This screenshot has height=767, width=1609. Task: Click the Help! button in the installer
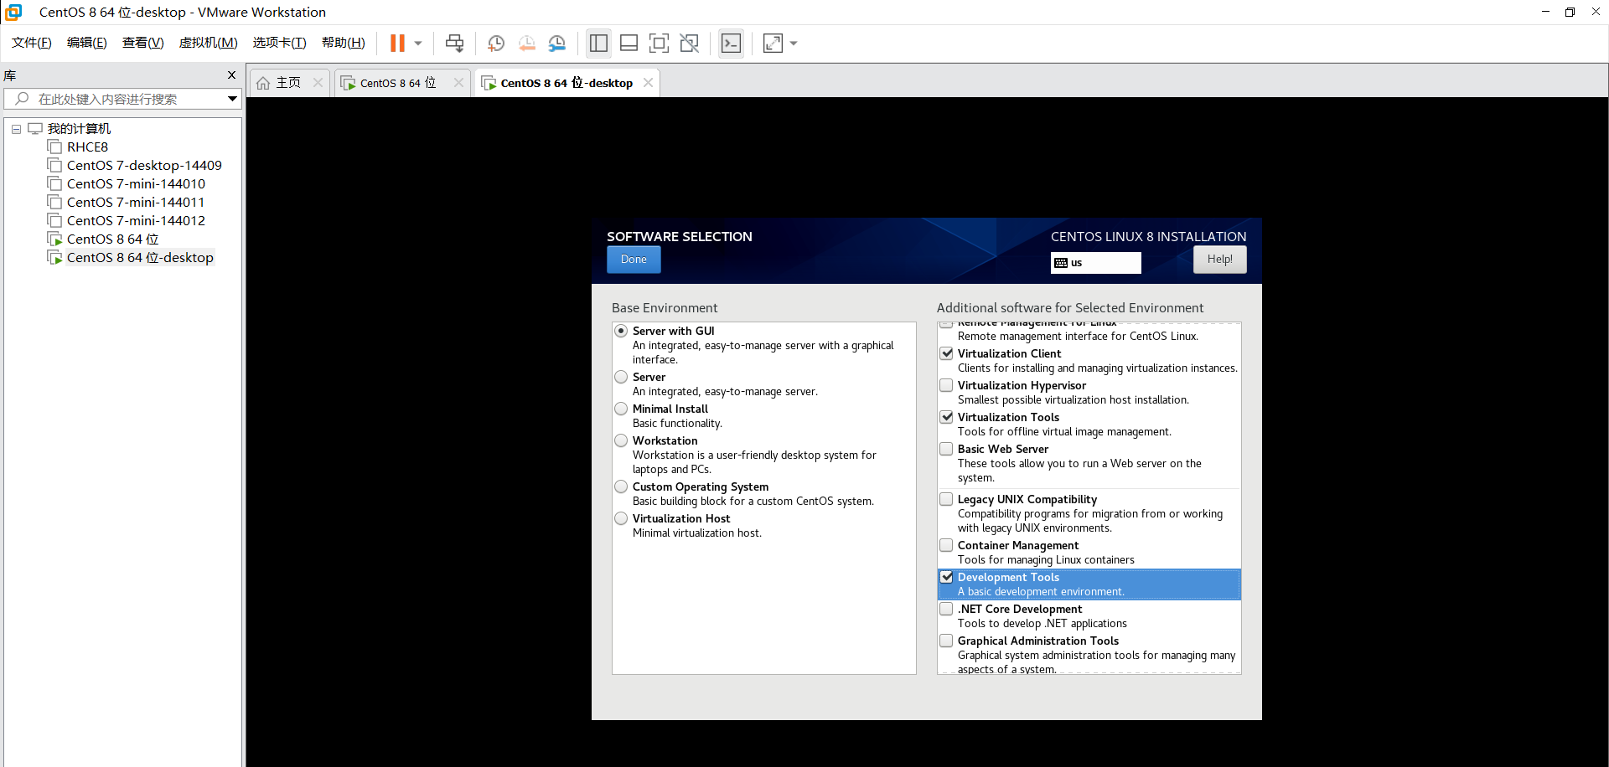1219,260
